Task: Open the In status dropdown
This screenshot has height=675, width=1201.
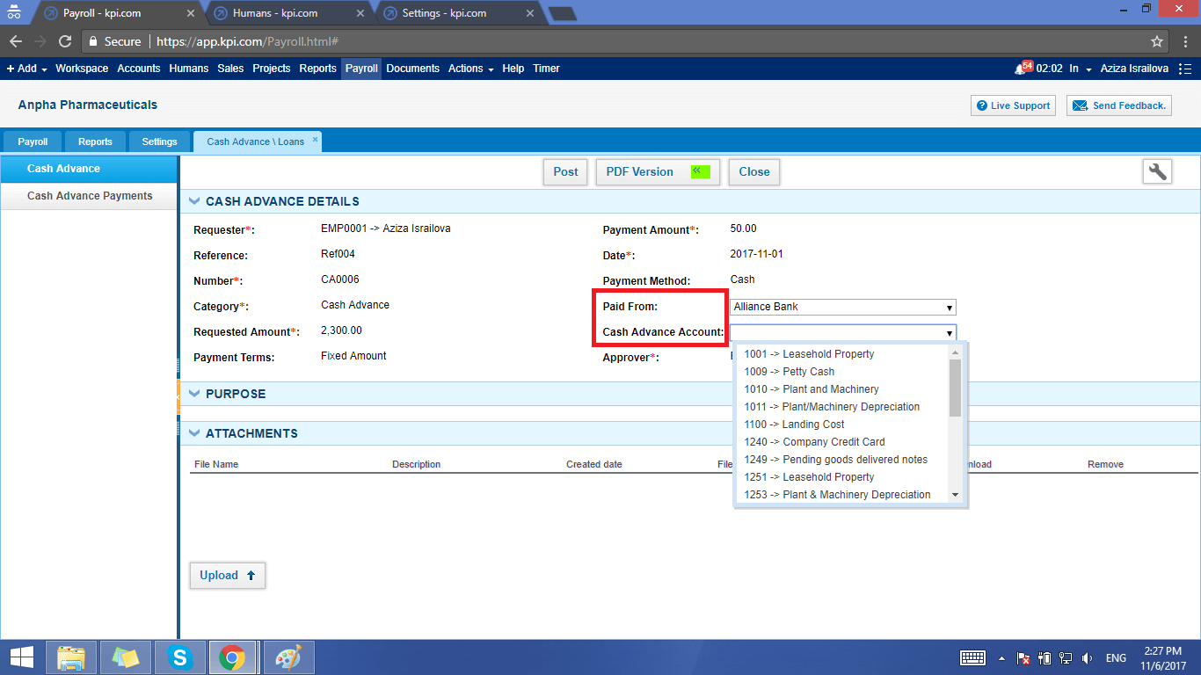Action: tap(1081, 69)
